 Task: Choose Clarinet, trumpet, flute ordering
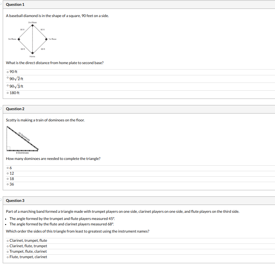point(7,240)
